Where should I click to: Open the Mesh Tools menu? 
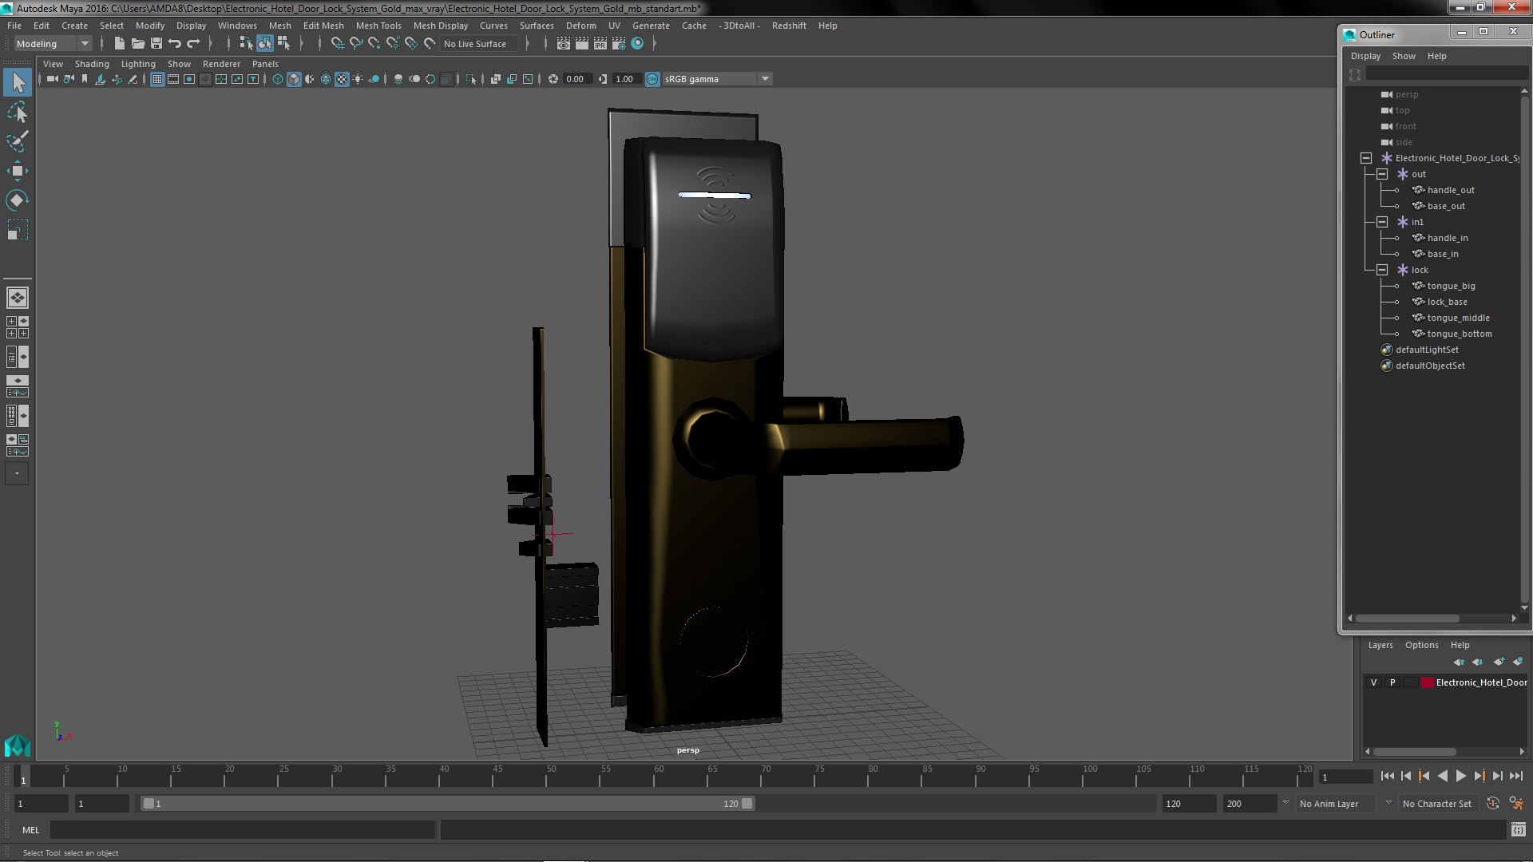(378, 26)
